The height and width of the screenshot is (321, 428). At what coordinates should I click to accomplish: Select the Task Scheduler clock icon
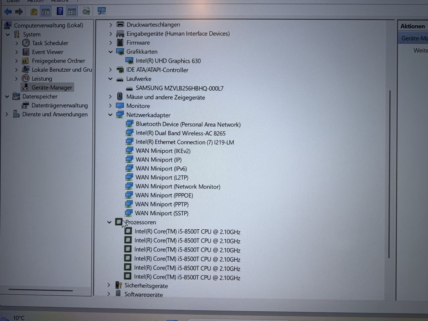[x=26, y=43]
